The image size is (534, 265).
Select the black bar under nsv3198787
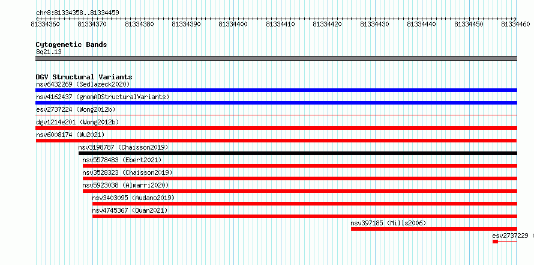pyautogui.click(x=298, y=153)
